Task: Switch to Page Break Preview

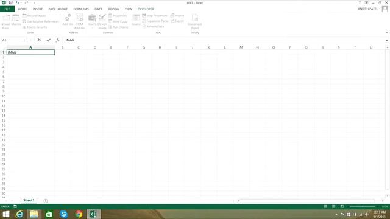Action: pos(342,206)
